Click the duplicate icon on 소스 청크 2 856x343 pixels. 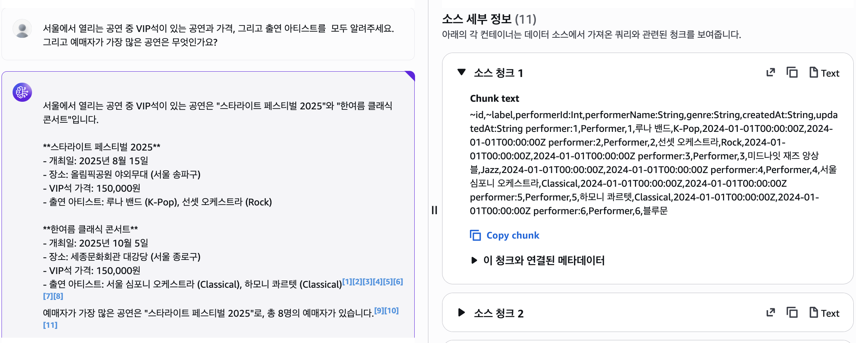click(792, 312)
